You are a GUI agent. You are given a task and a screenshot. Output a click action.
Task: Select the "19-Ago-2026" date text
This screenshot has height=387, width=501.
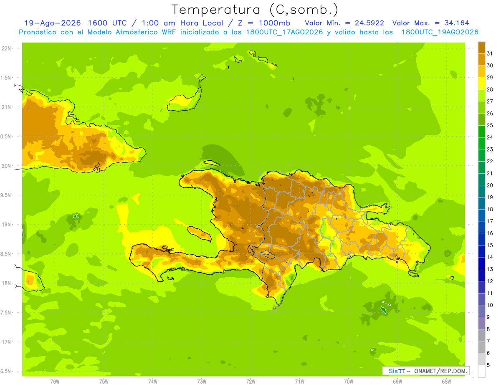click(x=52, y=23)
